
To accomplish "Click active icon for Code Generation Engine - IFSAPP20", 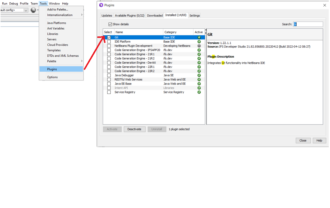I will (x=199, y=50).
